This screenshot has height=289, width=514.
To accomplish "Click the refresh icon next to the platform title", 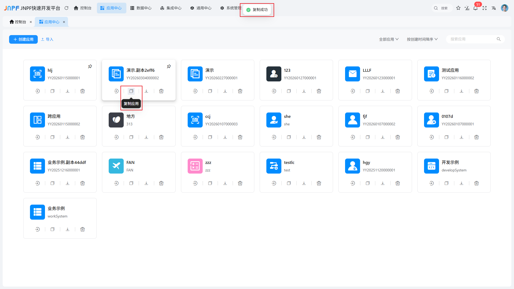I will click(66, 8).
